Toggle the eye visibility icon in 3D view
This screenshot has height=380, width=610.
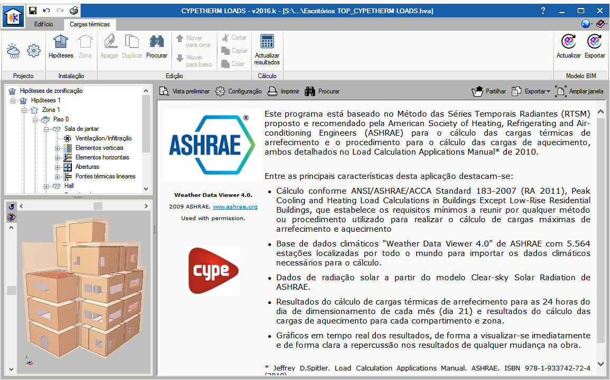11,217
